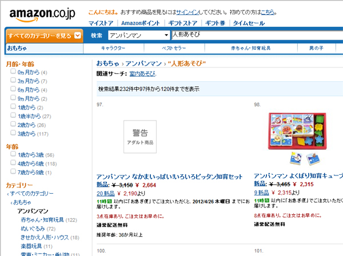Image resolution: width=343 pixels, height=256 pixels.
Task: Click the 9 新品 offers link
Action: [x=261, y=193]
